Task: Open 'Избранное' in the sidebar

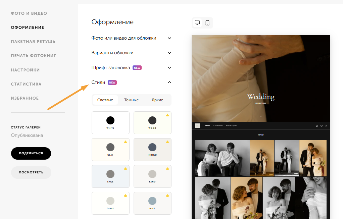Action: pos(25,98)
